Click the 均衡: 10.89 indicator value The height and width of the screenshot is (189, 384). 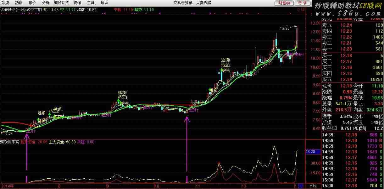tap(87, 10)
